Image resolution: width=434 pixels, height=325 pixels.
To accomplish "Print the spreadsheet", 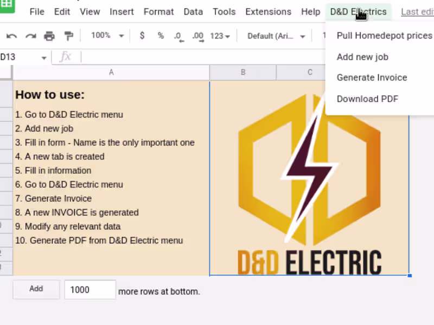I will pyautogui.click(x=49, y=36).
